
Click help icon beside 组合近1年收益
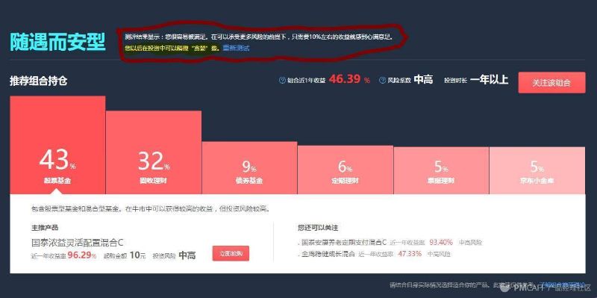(x=282, y=81)
